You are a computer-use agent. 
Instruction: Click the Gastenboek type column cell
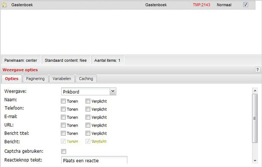[156, 5]
